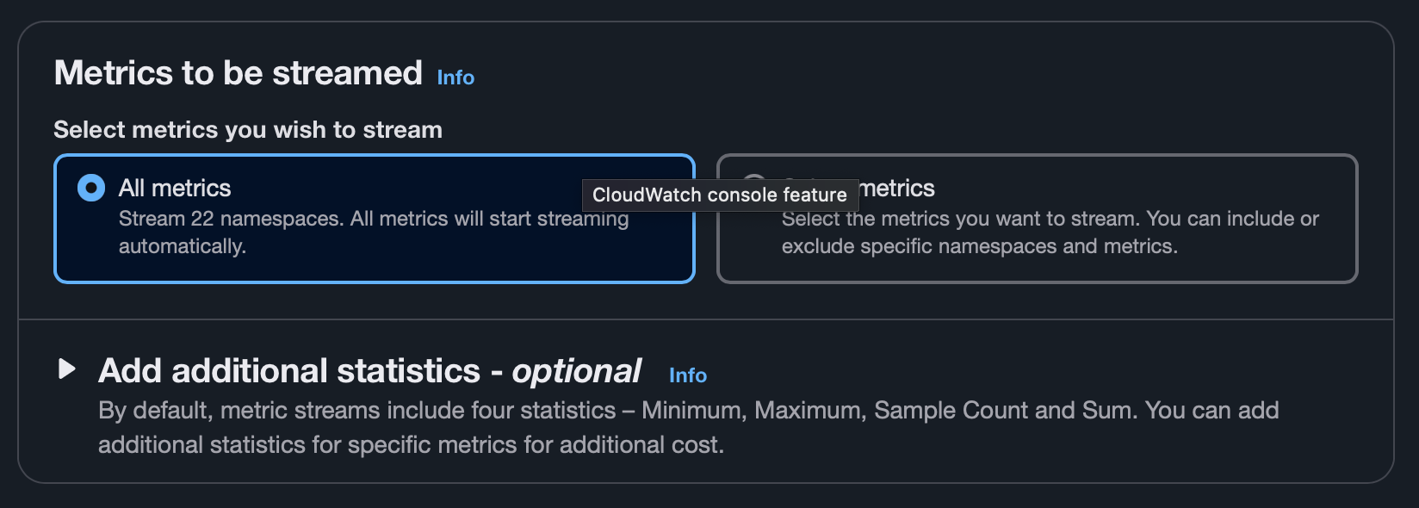This screenshot has height=508, width=1419.
Task: Open Info link beside Add additional statistics
Action: pos(688,375)
